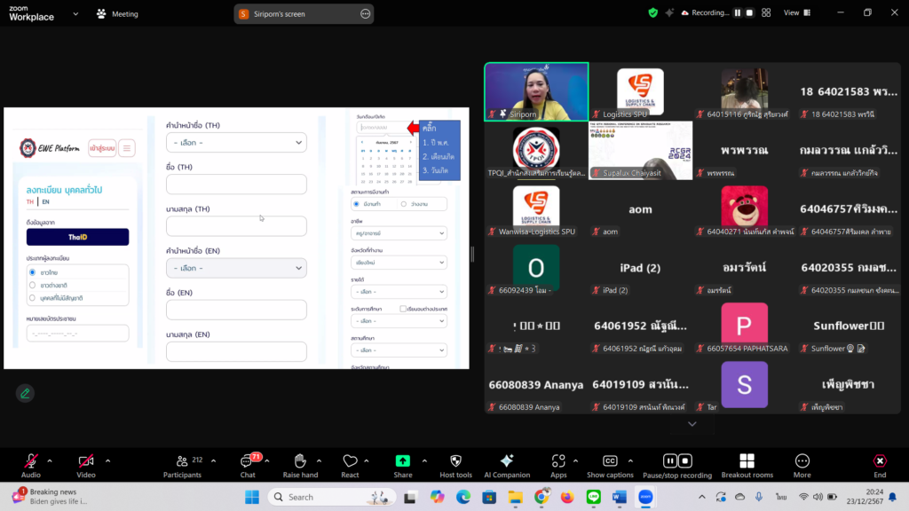Click the Pause/stop recording control
The height and width of the screenshot is (511, 909).
(677, 466)
